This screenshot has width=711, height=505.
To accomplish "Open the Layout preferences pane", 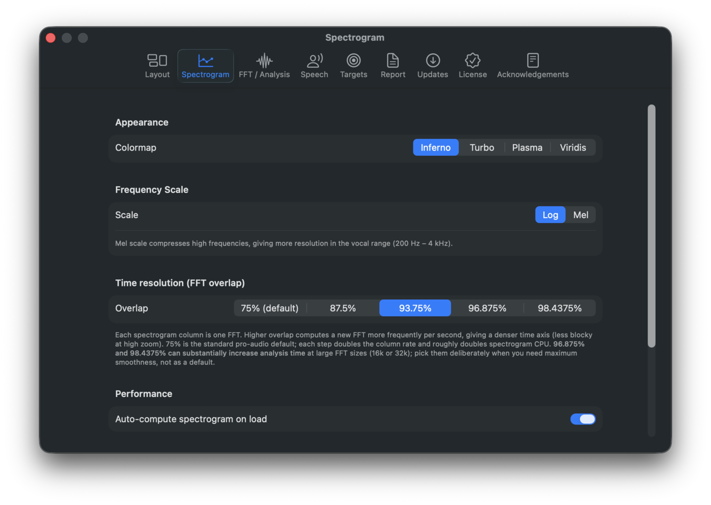I will tap(157, 66).
